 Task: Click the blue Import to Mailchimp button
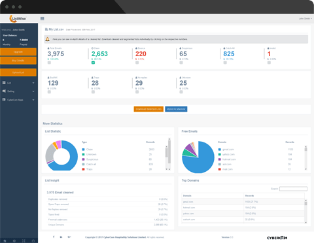pos(176,109)
